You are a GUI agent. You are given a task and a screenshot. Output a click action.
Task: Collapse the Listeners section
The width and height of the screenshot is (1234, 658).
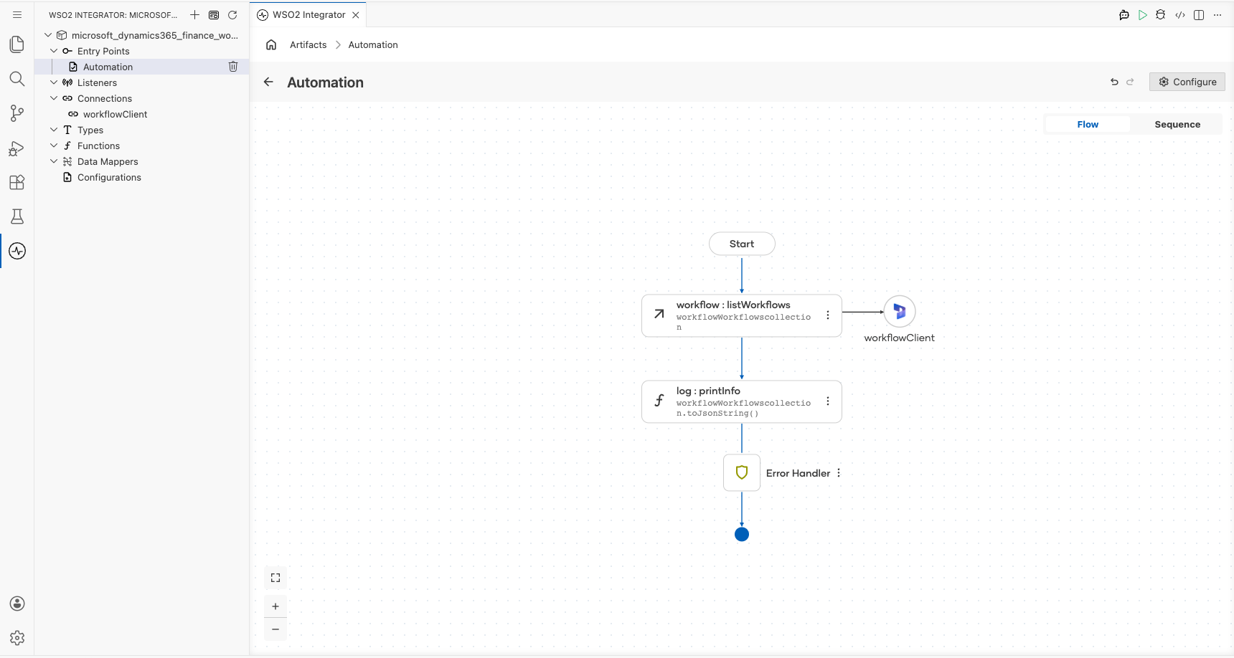click(54, 82)
